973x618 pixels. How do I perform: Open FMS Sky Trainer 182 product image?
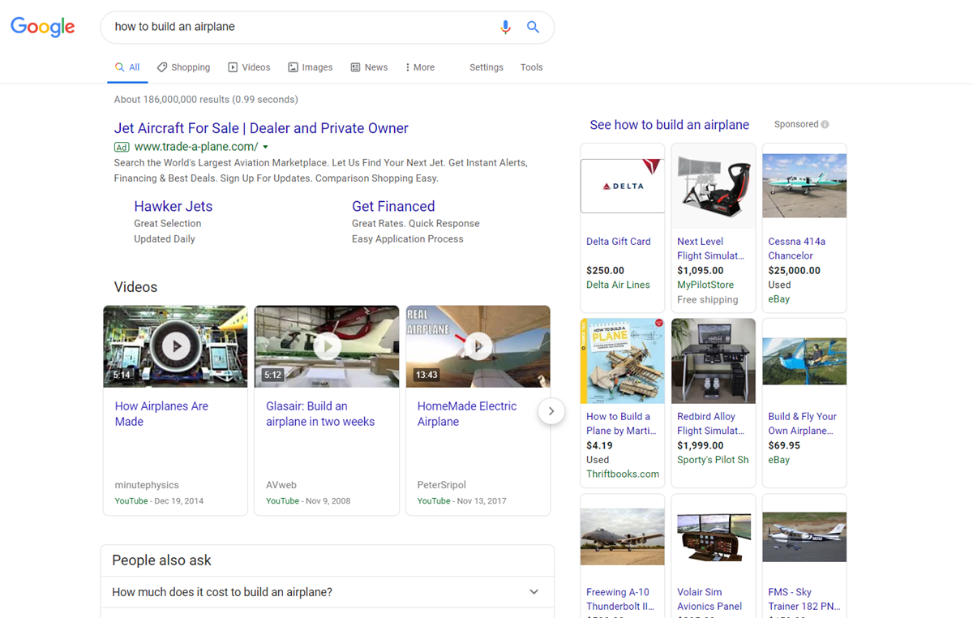[804, 536]
